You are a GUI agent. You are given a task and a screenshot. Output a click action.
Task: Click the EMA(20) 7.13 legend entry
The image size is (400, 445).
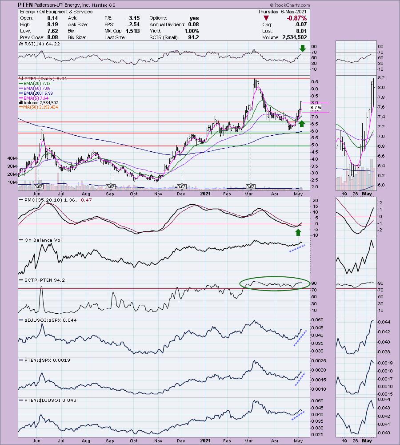point(37,84)
